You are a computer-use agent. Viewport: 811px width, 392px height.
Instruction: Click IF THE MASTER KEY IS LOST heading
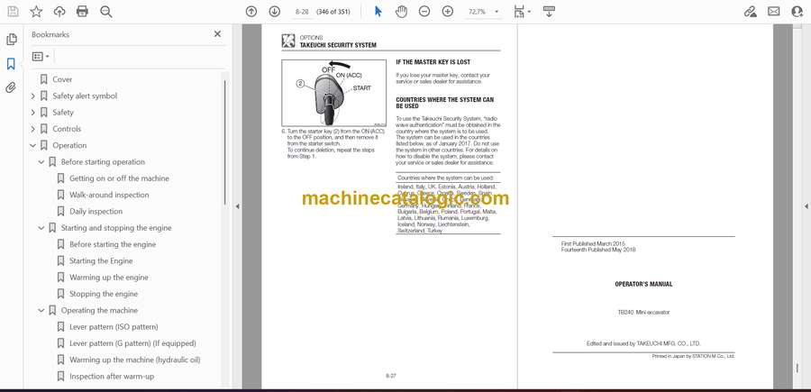433,62
